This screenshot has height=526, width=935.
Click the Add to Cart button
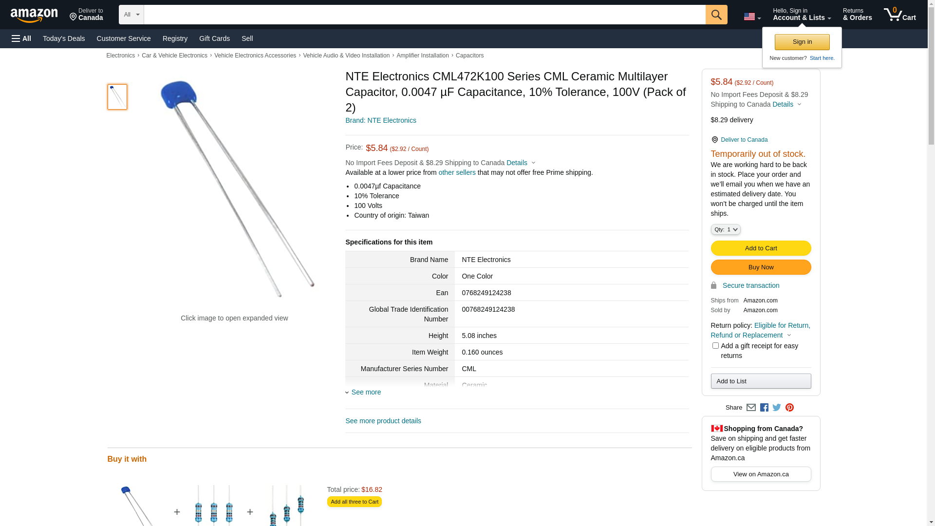(x=761, y=248)
